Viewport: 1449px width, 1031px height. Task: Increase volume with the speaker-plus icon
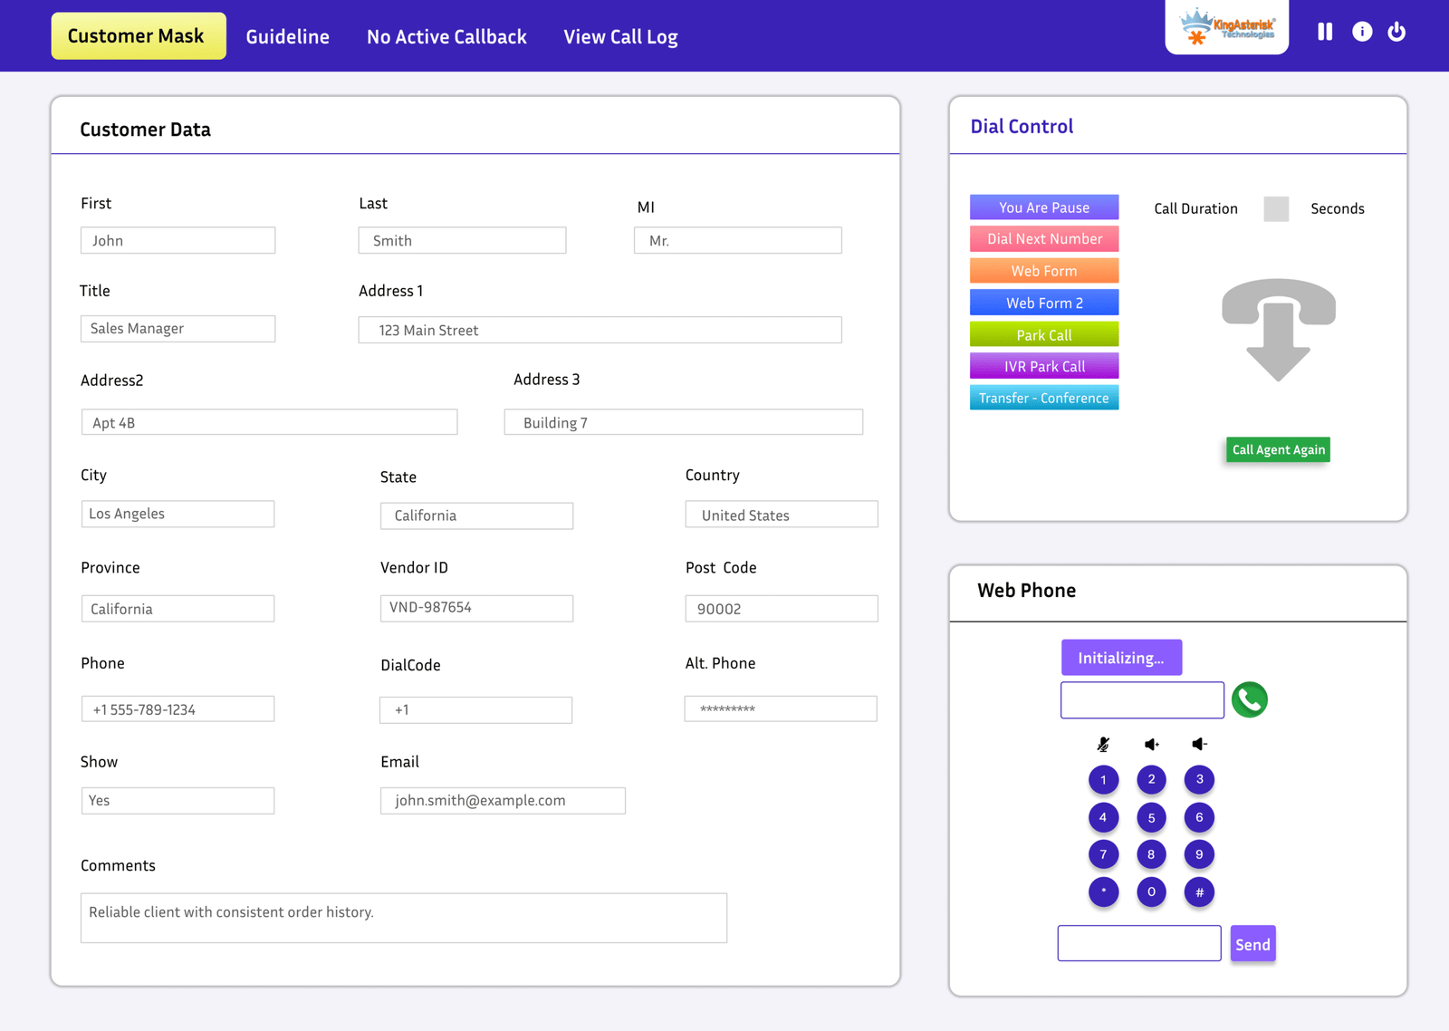point(1151,744)
